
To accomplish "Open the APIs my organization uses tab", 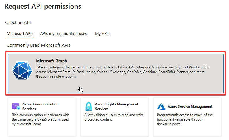I will (x=63, y=33).
